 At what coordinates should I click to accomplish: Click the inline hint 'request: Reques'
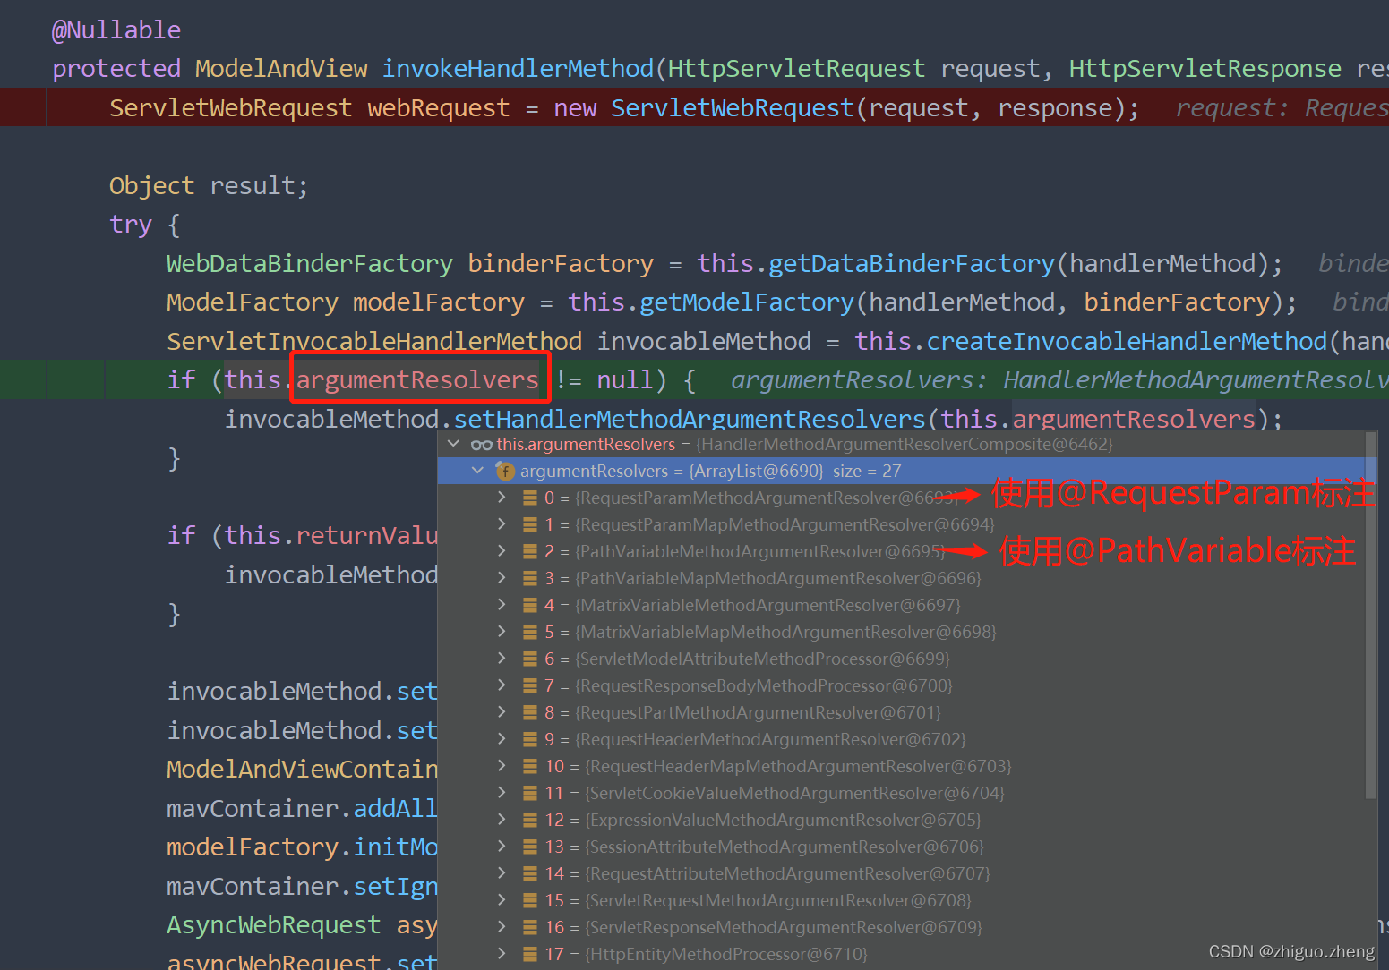(x=1282, y=108)
